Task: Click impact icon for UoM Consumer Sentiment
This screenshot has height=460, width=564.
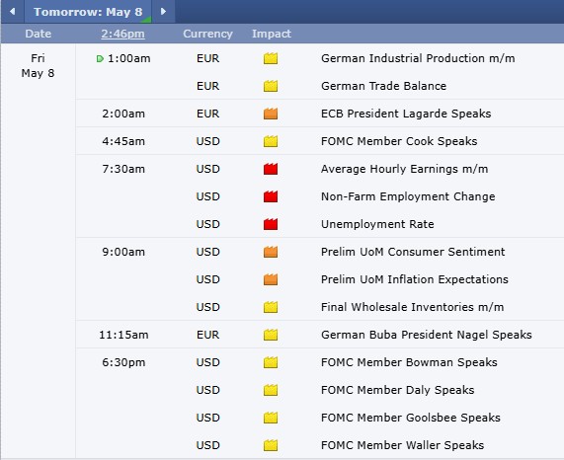Action: [271, 253]
